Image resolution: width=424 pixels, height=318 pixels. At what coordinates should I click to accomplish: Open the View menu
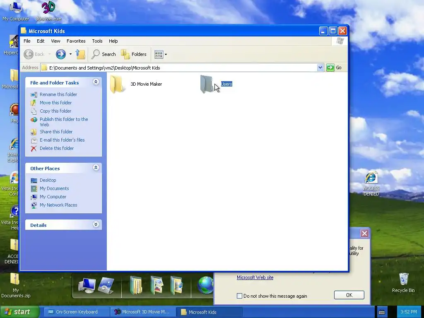tap(55, 41)
